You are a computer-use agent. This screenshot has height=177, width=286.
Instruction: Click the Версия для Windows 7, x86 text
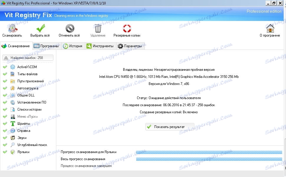[x=169, y=84]
